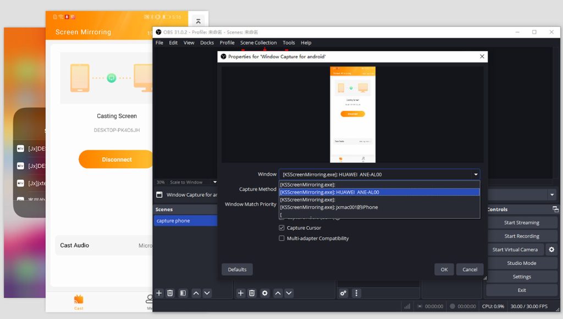Viewport: 563px width, 319px height.
Task: Open the Profile menu
Action: 227,42
